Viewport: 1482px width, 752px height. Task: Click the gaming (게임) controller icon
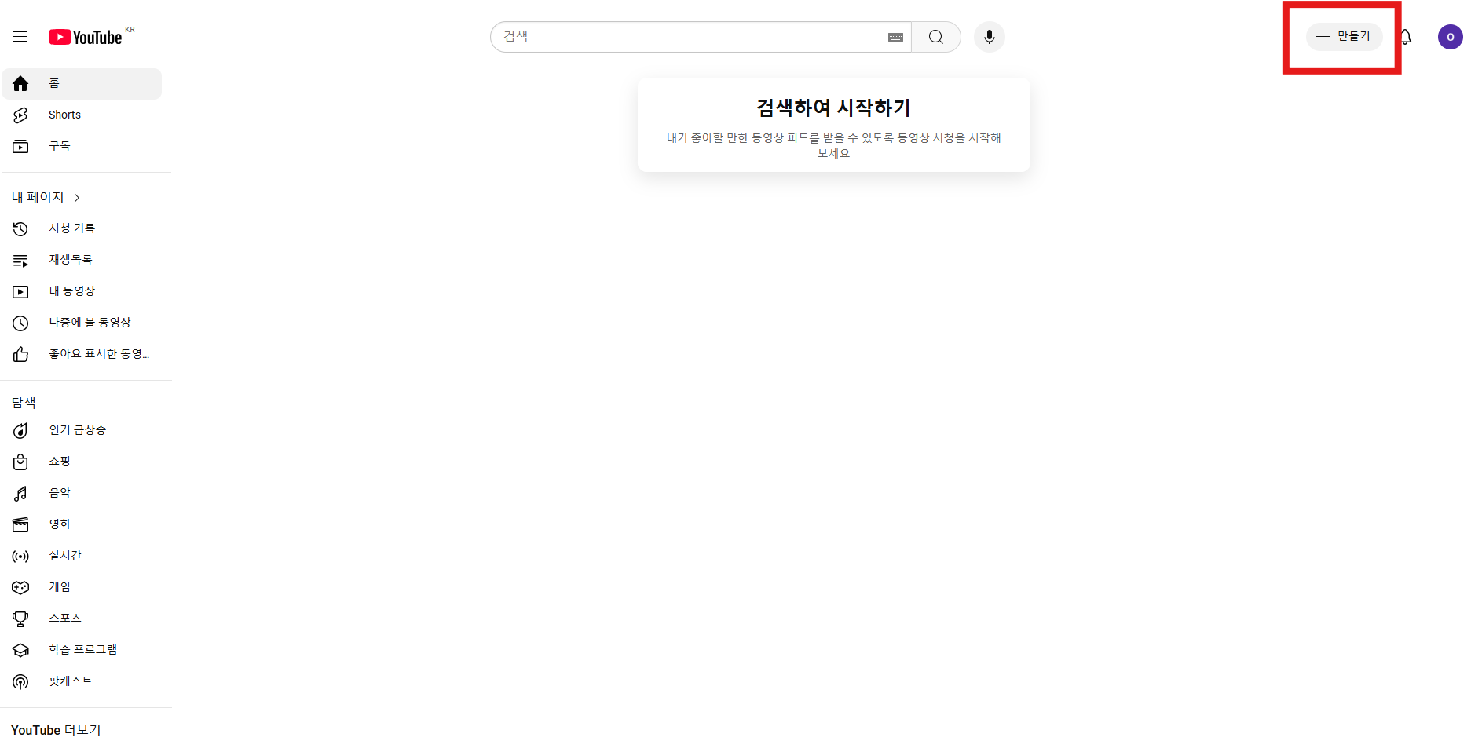[x=20, y=588]
